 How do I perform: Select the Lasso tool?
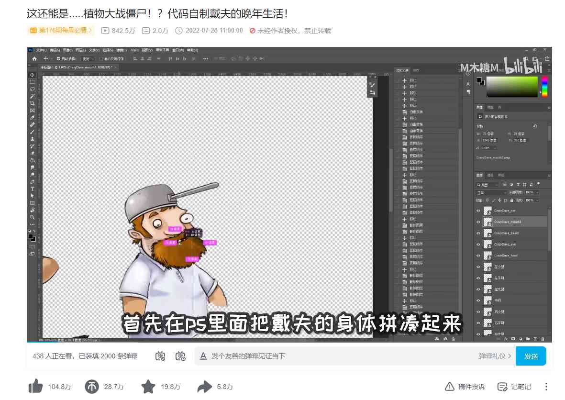pos(32,89)
